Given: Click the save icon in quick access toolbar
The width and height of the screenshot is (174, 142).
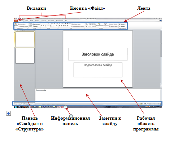Looking at the screenshot, I should click(17, 18).
